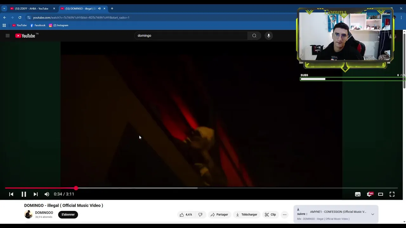This screenshot has height=228, width=406.
Task: Start voice search with the microphone
Action: tap(269, 36)
